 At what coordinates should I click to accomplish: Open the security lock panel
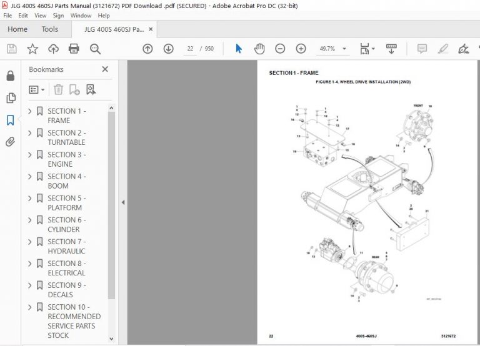(11, 76)
